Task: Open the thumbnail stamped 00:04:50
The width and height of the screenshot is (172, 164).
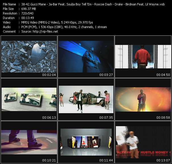Action: tap(143, 56)
